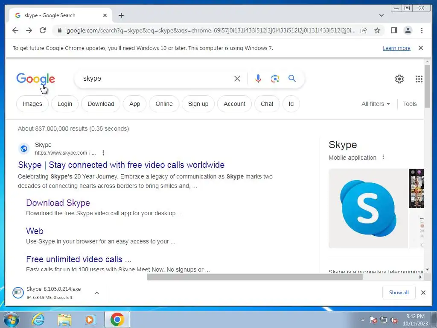The width and height of the screenshot is (437, 328).
Task: Open knowledge panel three-dot options
Action: 383,157
